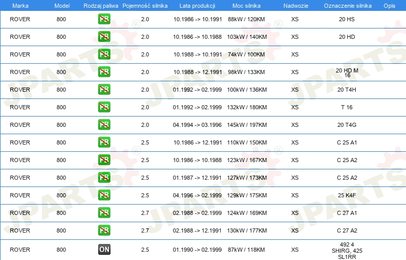Select the Opis column header

389,6
